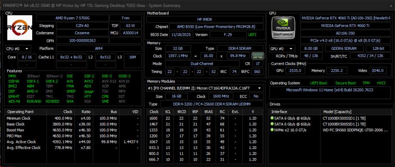395x167 pixels.
Task: Click the green status dot beside NVMe x2
Action: (272, 130)
